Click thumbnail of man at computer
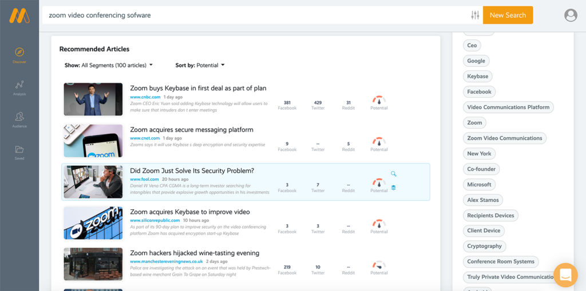The height and width of the screenshot is (291, 586). coord(93,182)
